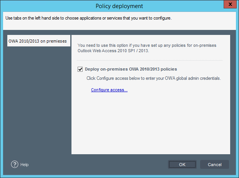Screen dimensions: 239x178
Task: Open the Help text link
Action: coord(25,165)
